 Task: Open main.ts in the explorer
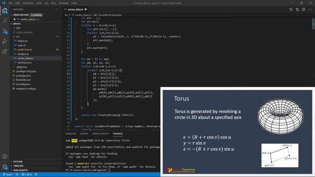point(22,45)
